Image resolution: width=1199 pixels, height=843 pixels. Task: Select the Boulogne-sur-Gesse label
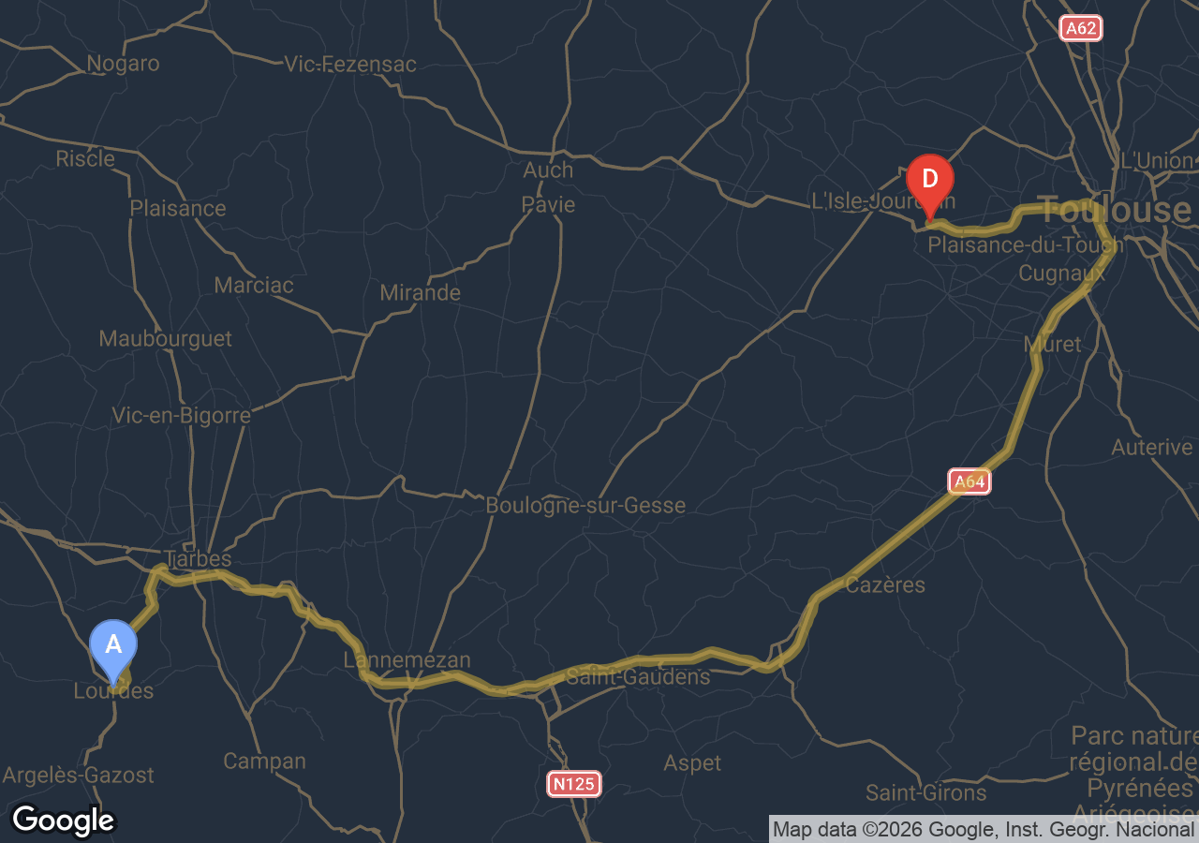[585, 506]
